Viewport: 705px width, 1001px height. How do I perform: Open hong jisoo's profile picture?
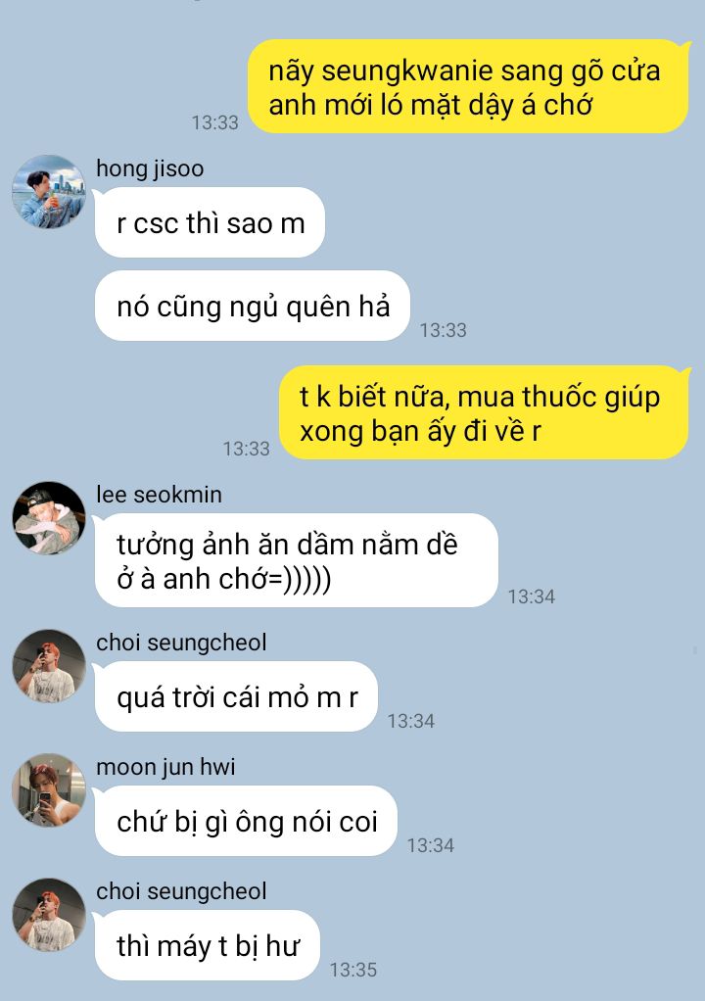(49, 192)
